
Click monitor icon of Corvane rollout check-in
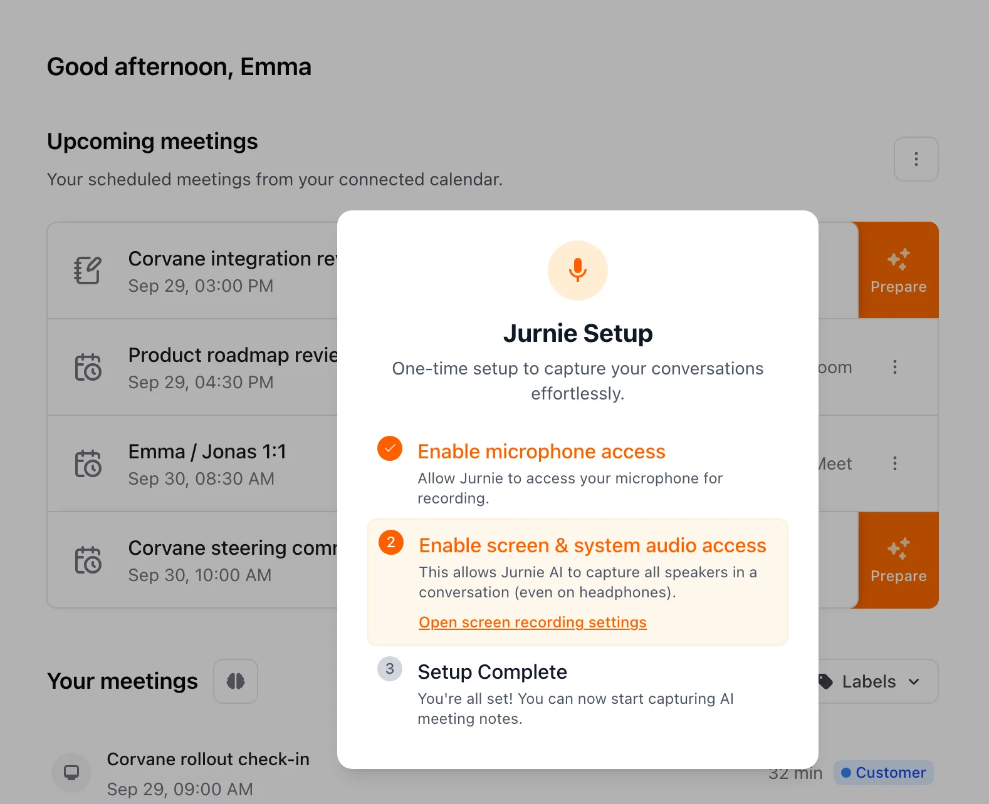[x=71, y=773]
